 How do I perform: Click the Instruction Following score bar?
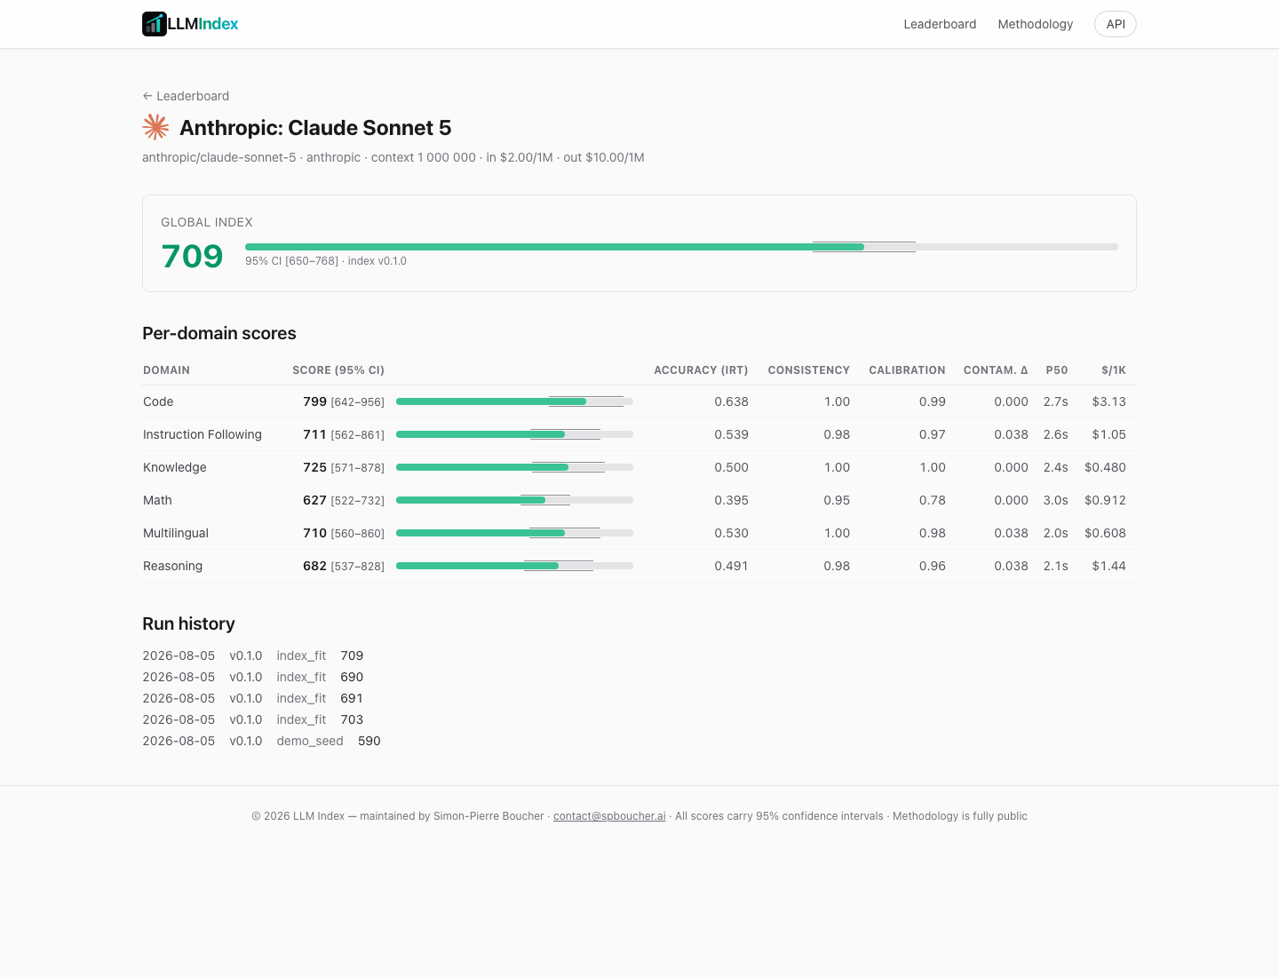coord(514,434)
